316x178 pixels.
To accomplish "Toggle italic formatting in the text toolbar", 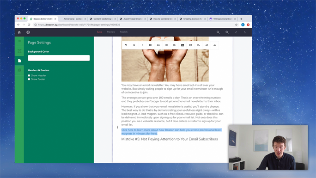I will 142,45.
